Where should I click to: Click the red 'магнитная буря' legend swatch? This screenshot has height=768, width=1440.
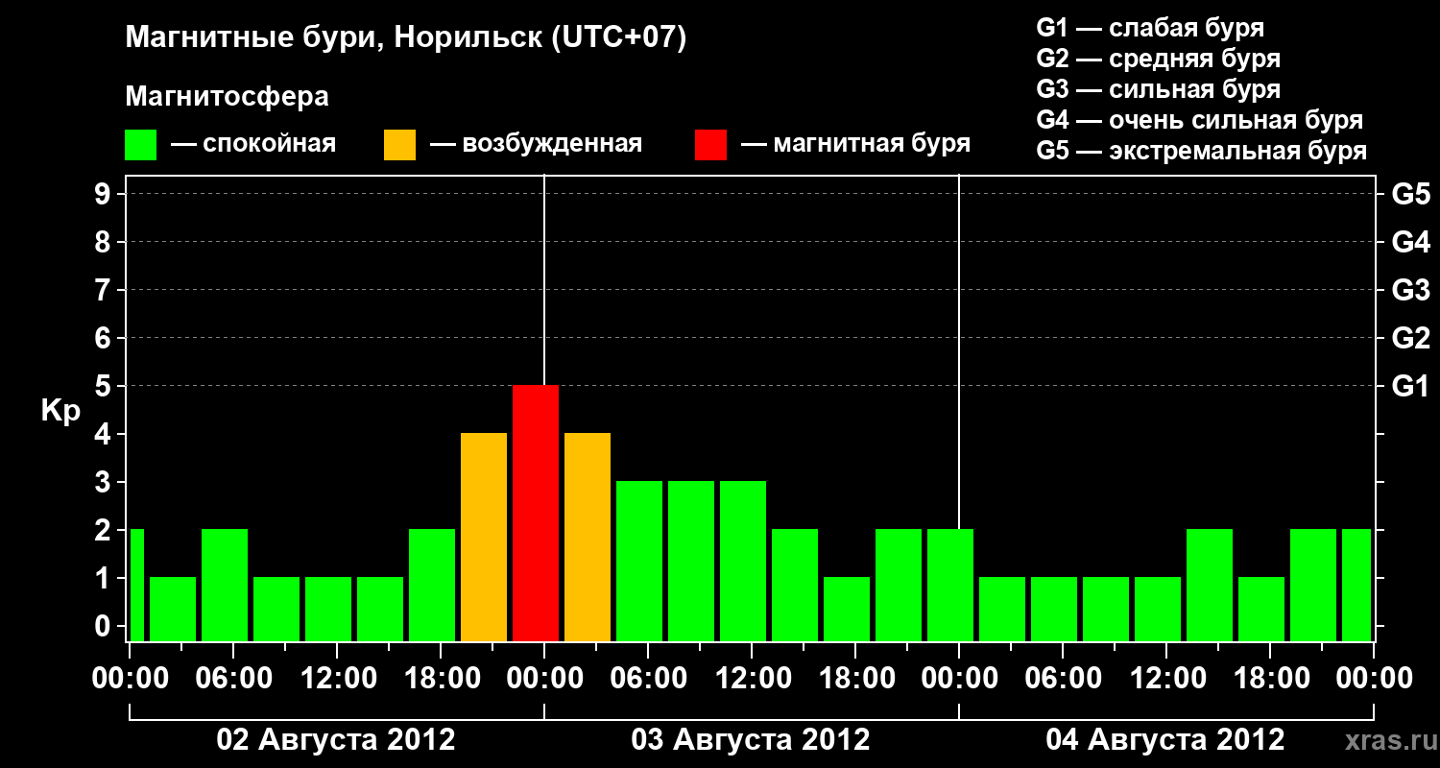pyautogui.click(x=710, y=145)
